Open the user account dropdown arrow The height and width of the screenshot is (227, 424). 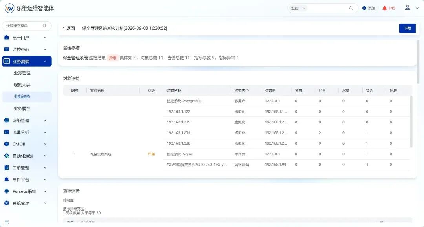[x=417, y=8]
